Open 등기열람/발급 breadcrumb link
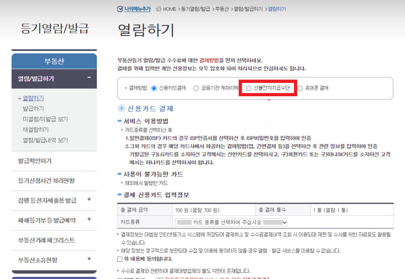The width and height of the screenshot is (405, 279). coord(195,9)
